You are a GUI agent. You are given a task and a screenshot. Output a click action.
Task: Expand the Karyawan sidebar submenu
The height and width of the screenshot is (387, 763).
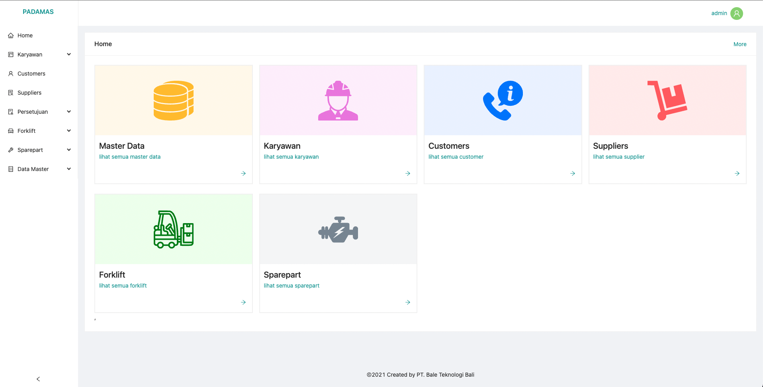click(69, 54)
